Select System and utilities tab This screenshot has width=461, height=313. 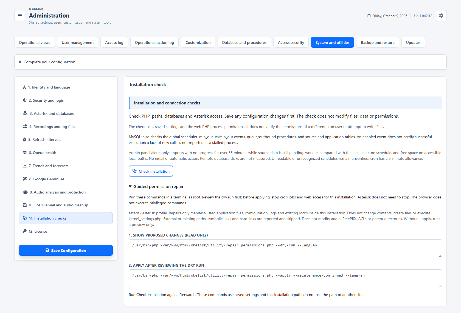(x=332, y=42)
